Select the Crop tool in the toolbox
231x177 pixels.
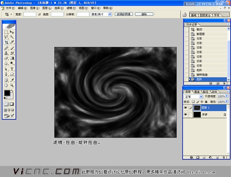point(6,42)
